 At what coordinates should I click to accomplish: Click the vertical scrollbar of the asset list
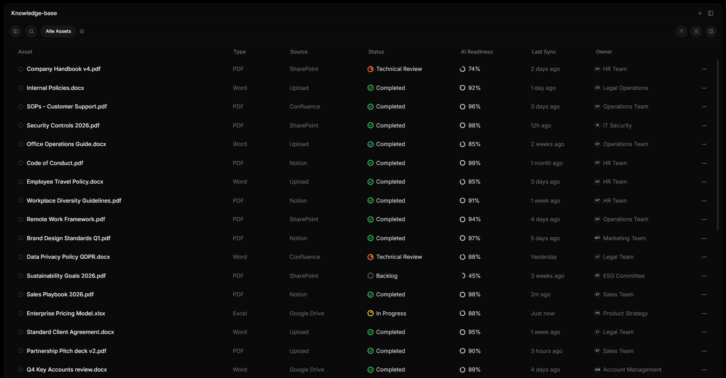(x=718, y=145)
